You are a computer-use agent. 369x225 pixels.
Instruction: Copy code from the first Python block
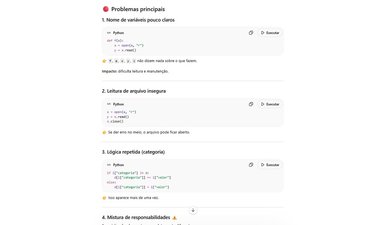251,33
